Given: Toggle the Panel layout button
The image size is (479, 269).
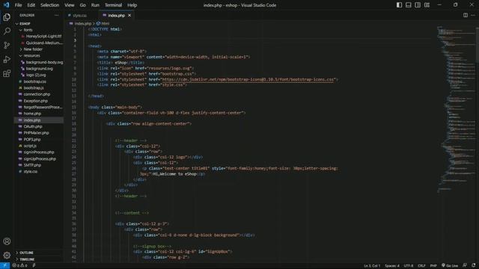Looking at the screenshot, I should (x=409, y=5).
